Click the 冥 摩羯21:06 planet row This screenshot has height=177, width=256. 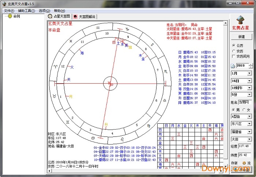pos(197,93)
